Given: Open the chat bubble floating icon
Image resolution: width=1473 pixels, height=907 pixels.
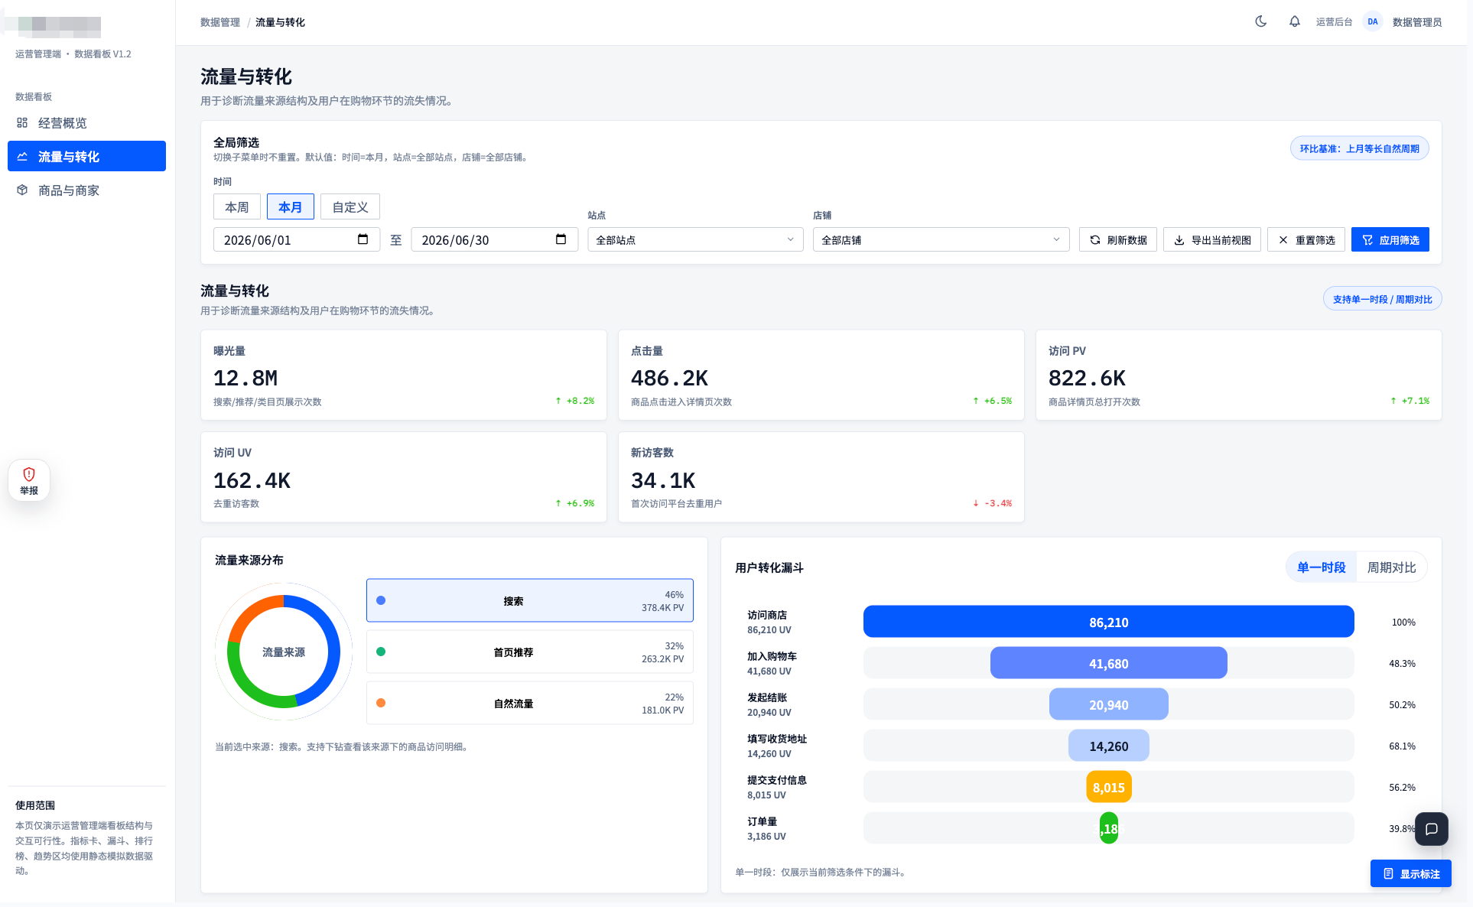Looking at the screenshot, I should point(1432,828).
